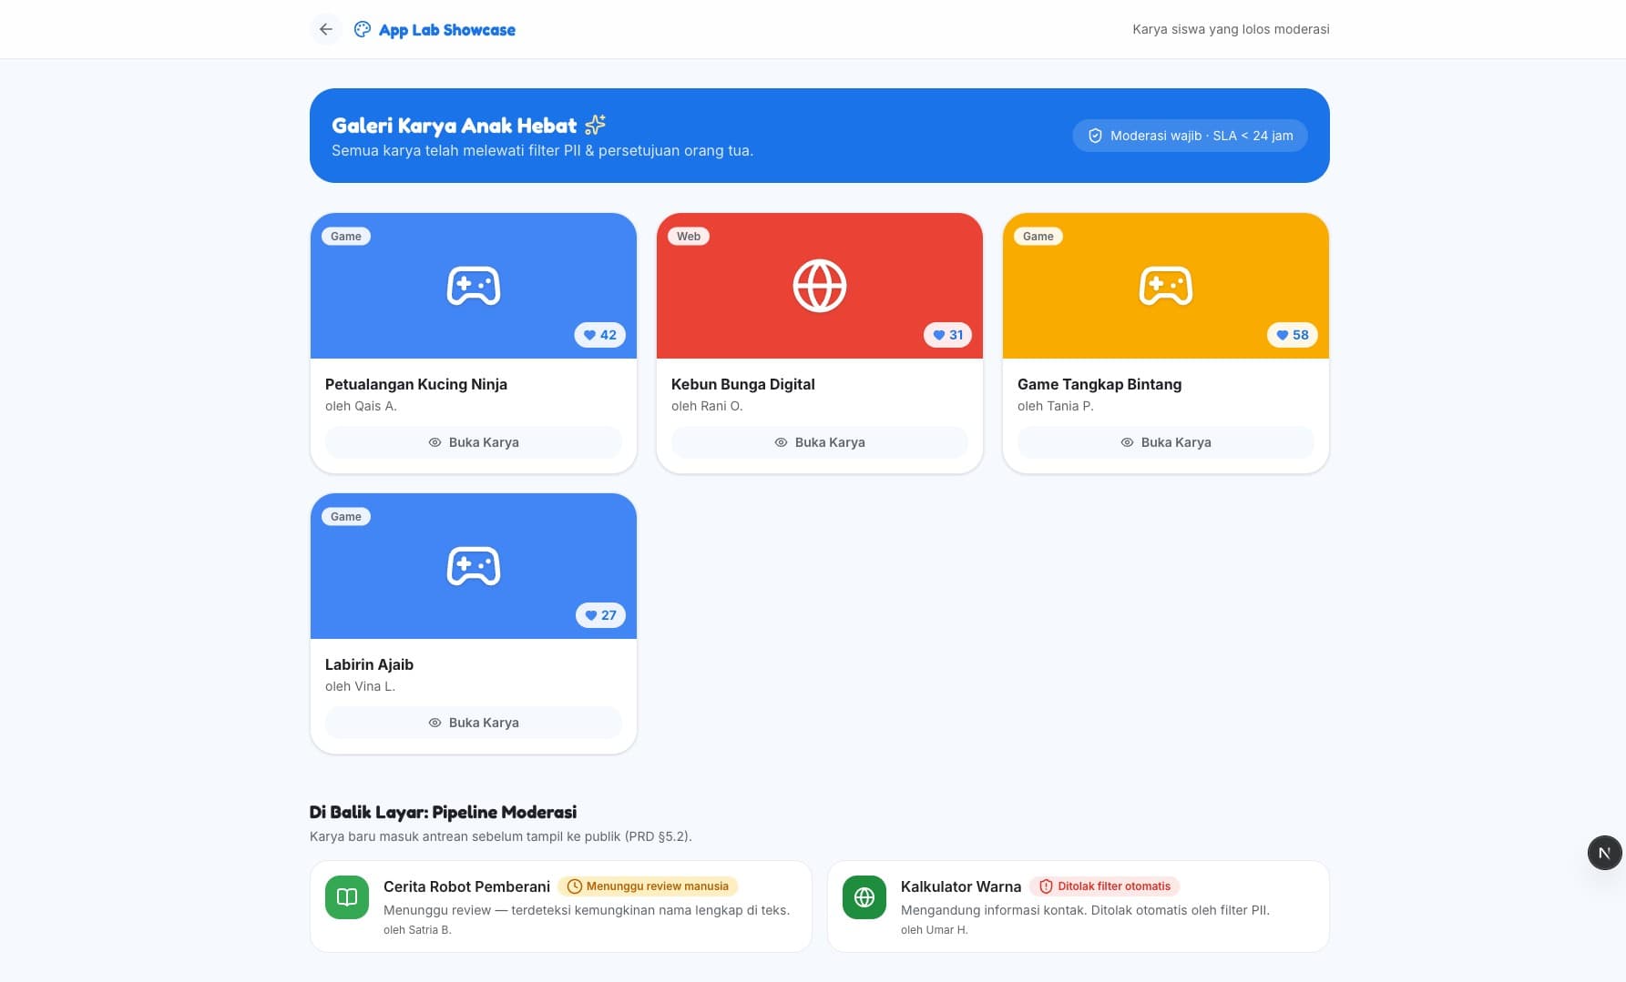This screenshot has width=1626, height=982.
Task: Click the Moderasi wajib SLA badge
Action: point(1191,136)
